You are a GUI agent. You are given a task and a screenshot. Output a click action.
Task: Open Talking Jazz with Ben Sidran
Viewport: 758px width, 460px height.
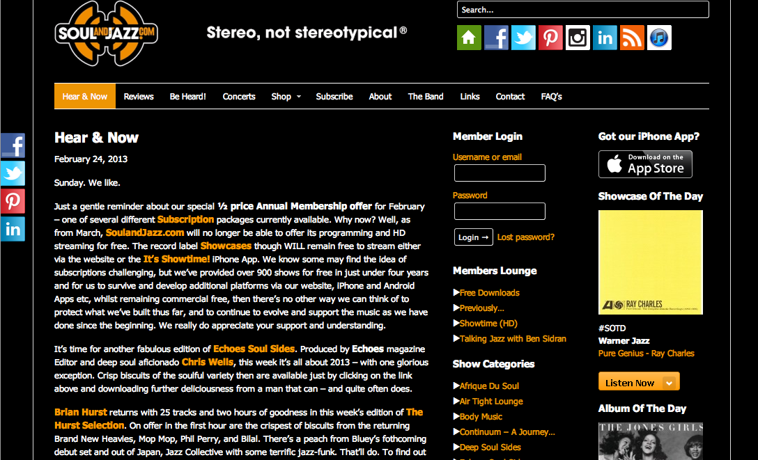tap(513, 339)
